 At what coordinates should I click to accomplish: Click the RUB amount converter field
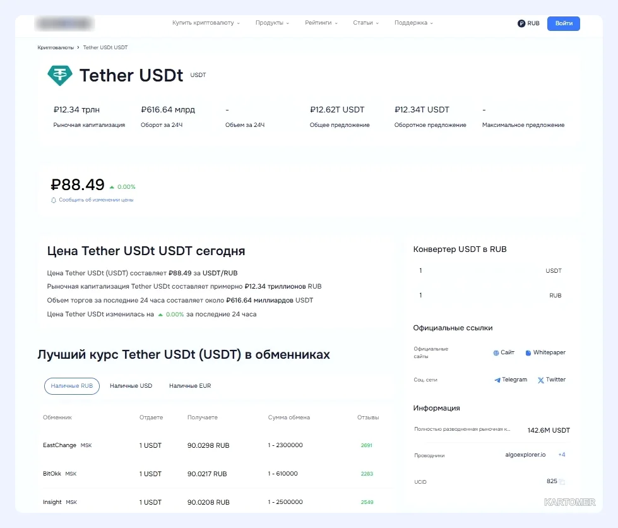click(490, 296)
